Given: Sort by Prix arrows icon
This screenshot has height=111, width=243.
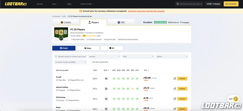Looking at the screenshot, I should (x=148, y=70).
